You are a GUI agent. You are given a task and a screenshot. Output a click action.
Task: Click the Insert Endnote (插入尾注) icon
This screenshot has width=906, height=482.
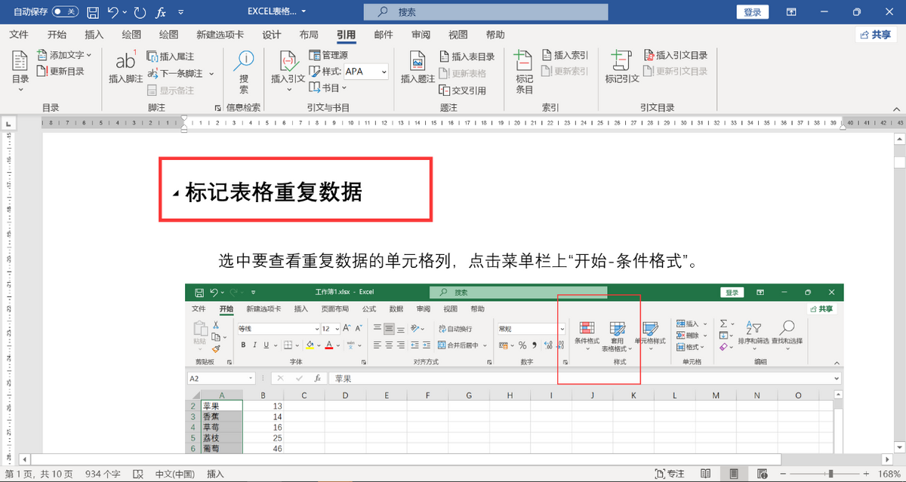coord(153,57)
